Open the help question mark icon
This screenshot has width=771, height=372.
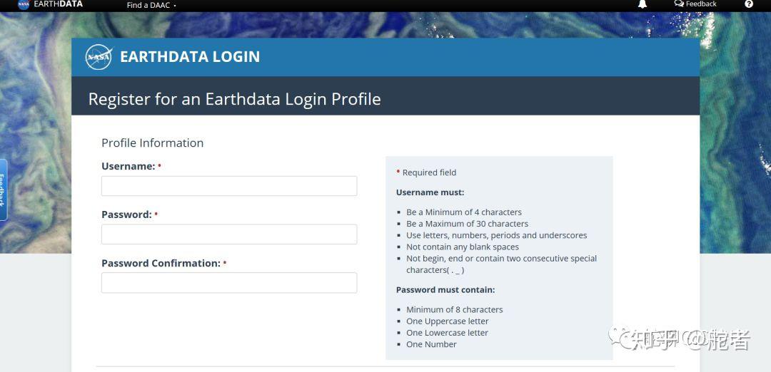tap(749, 4)
